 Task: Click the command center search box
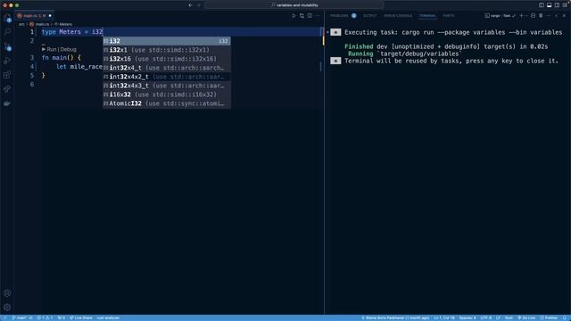click(294, 5)
